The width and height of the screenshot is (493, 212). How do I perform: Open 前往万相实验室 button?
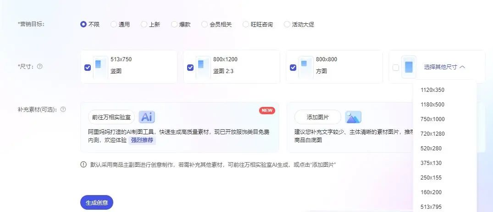[111, 117]
